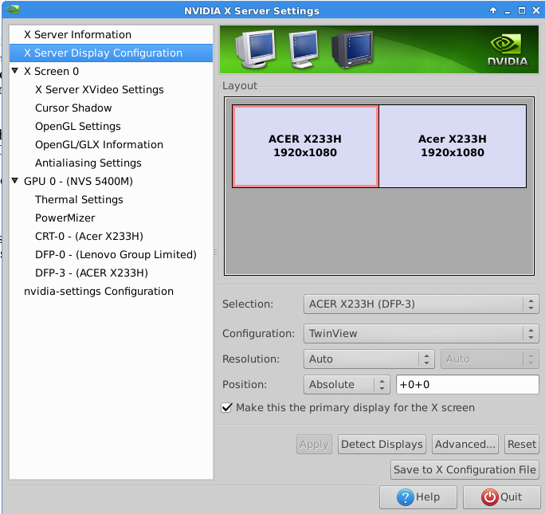This screenshot has height=514, width=545.
Task: Click the keep-on-top arrow in the title bar
Action: (493, 10)
